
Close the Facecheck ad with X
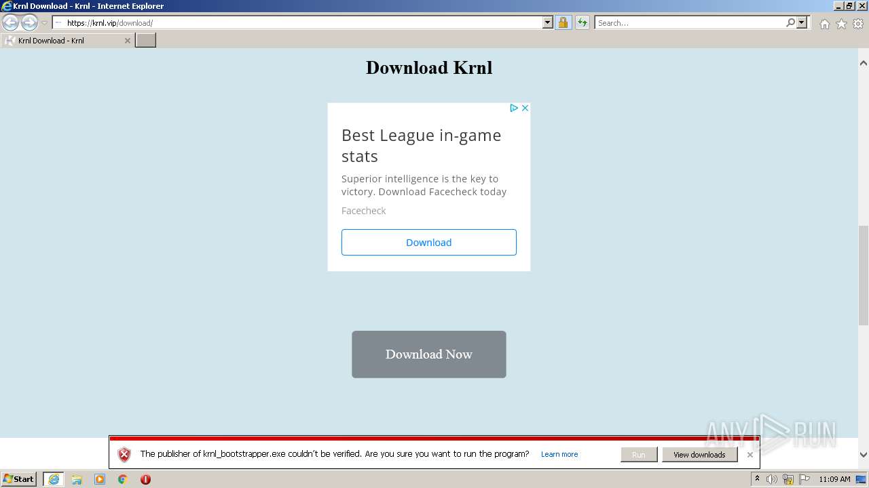pyautogui.click(x=525, y=108)
